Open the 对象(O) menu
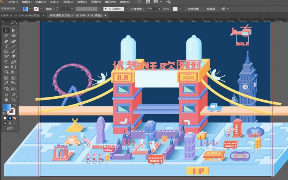This screenshot has height=180, width=288. click(x=40, y=2)
